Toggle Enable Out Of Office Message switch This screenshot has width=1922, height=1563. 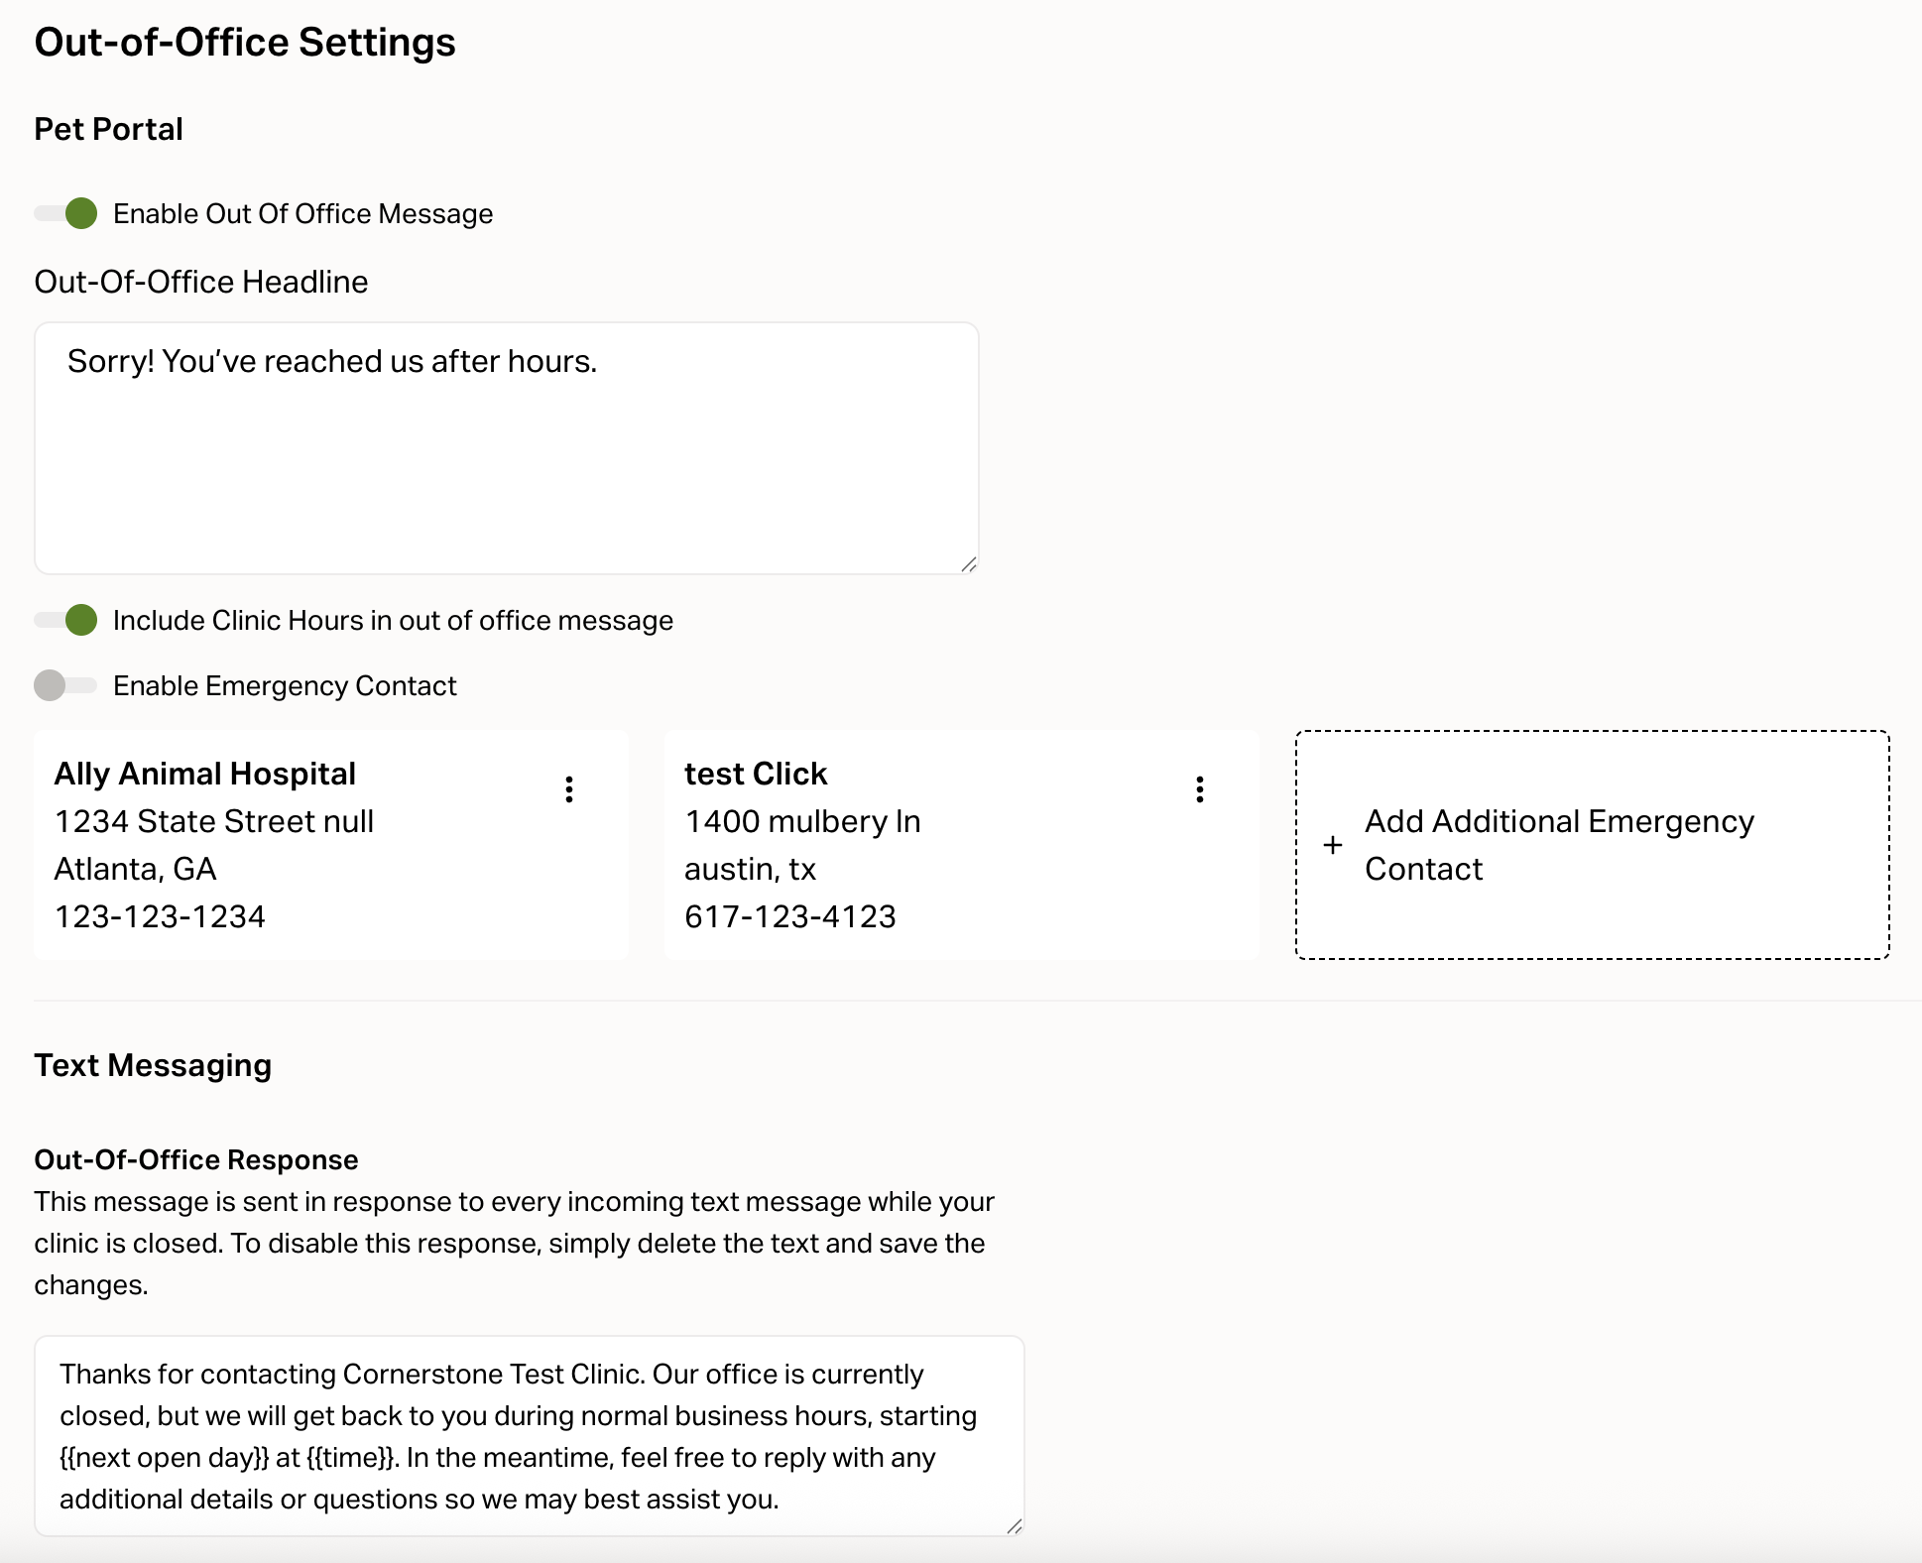66,213
